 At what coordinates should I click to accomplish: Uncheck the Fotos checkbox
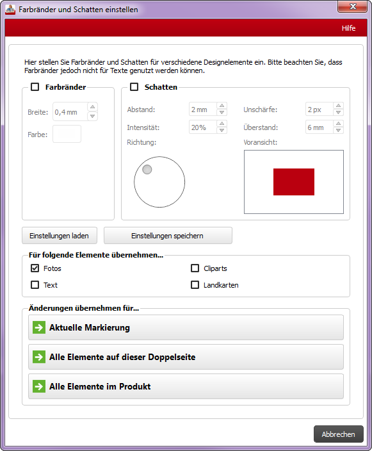click(35, 268)
